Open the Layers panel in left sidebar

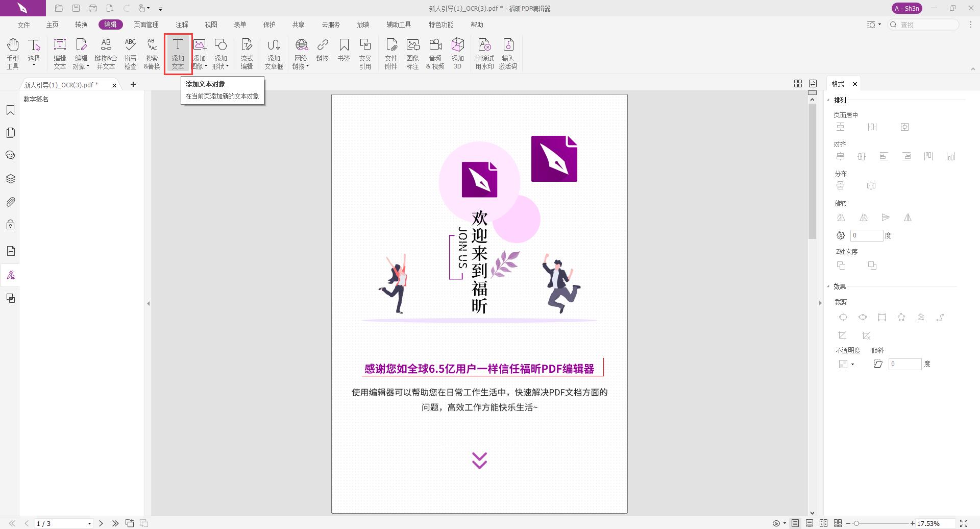tap(11, 179)
